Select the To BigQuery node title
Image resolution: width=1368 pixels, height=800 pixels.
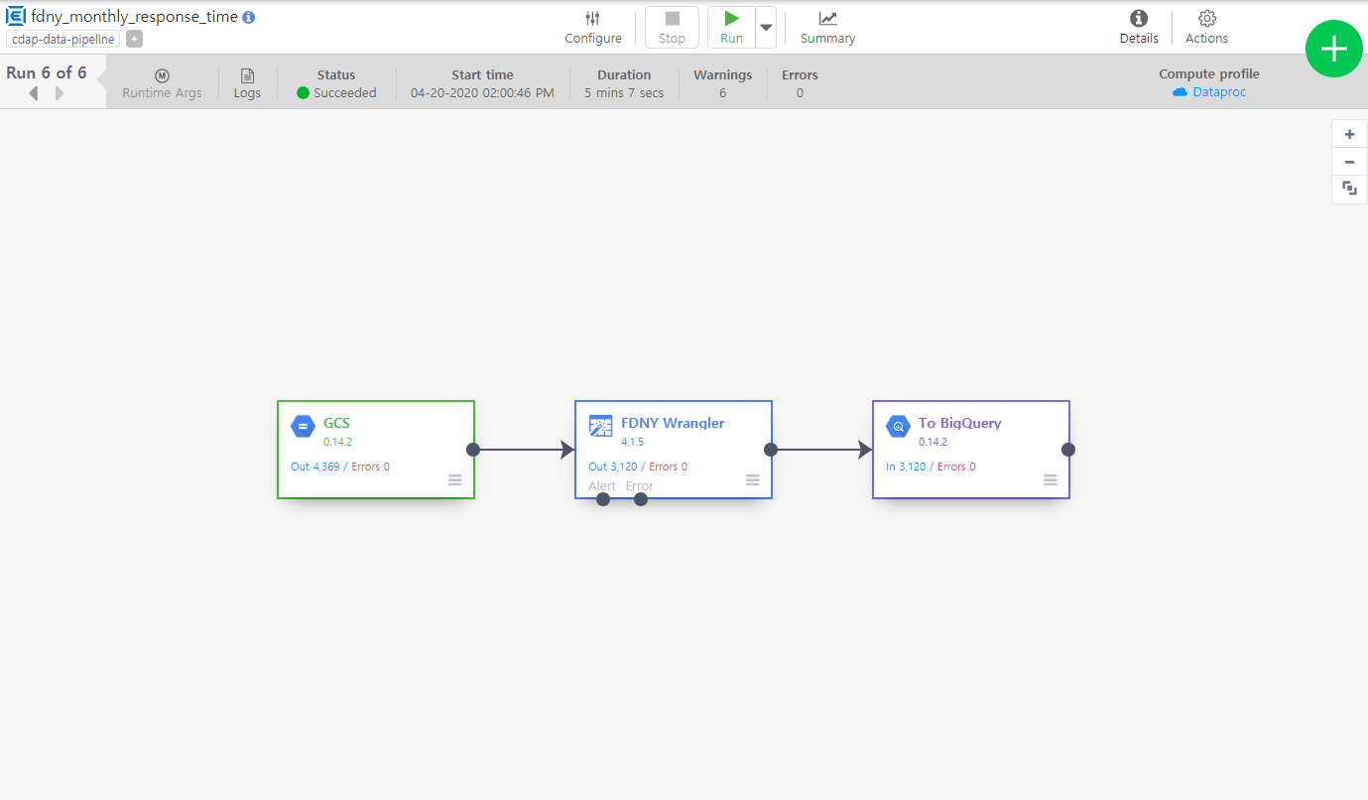959,423
